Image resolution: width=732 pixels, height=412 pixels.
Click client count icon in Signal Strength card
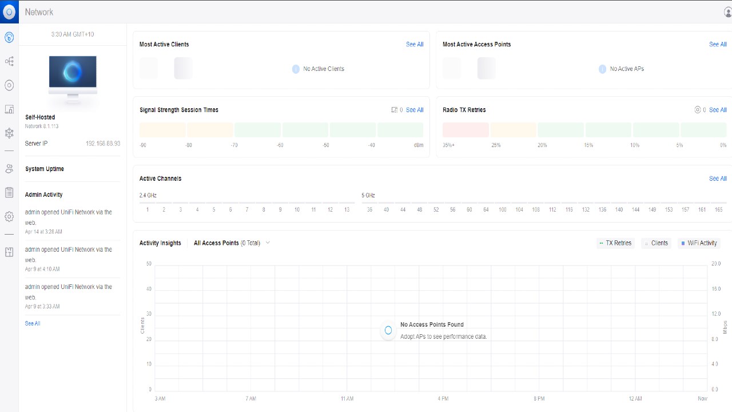coord(394,110)
